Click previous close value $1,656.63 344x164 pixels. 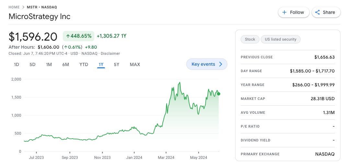tap(325, 57)
